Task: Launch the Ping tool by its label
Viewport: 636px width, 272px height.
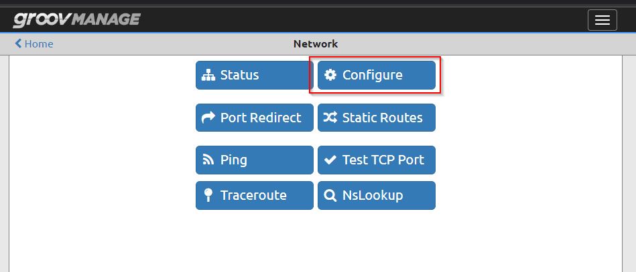Action: 234,160
